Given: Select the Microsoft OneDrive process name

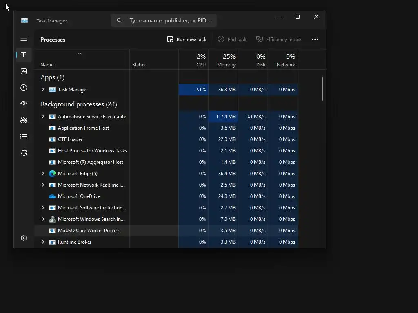Looking at the screenshot, I should click(79, 196).
